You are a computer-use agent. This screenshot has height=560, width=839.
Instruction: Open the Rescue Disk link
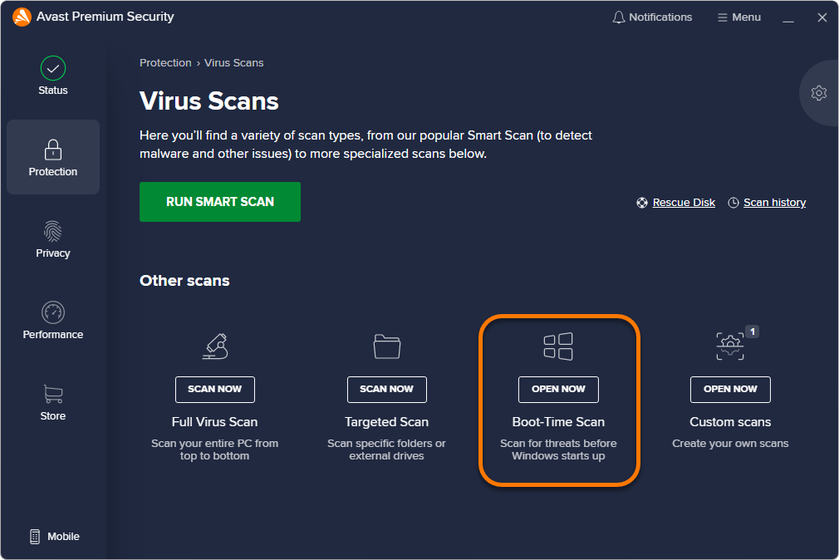(x=683, y=203)
